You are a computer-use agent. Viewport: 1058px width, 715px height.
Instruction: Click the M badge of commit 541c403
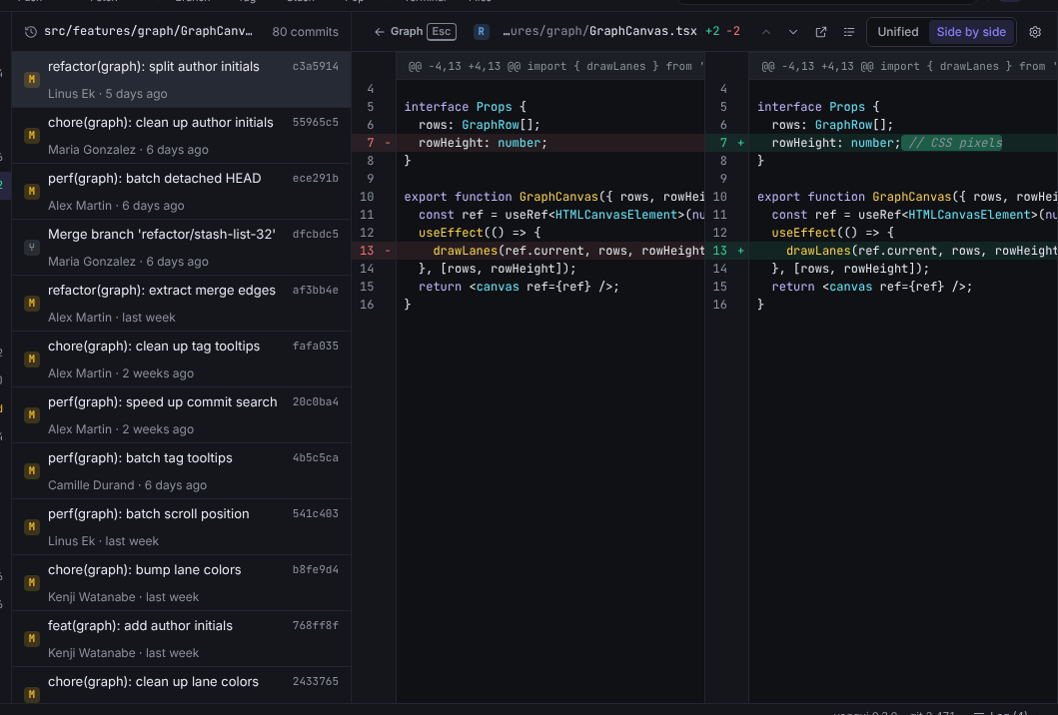point(32,527)
